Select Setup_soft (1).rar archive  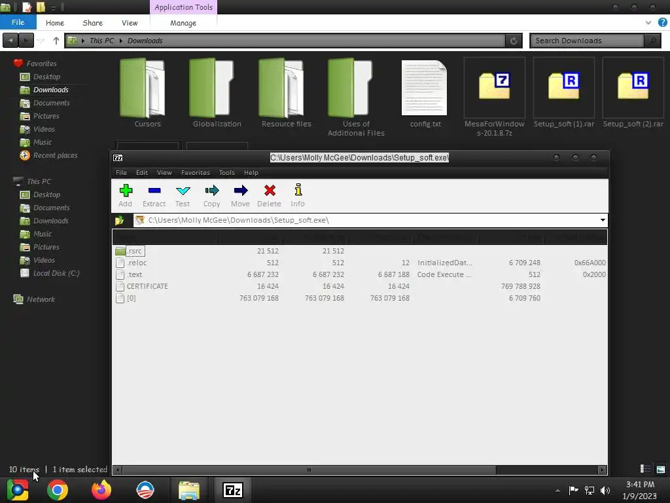tap(563, 93)
